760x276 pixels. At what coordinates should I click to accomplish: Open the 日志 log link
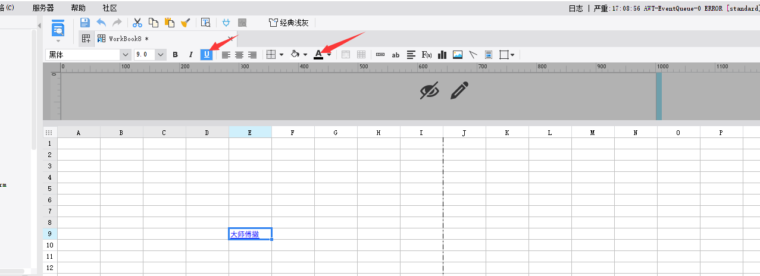pos(576,8)
